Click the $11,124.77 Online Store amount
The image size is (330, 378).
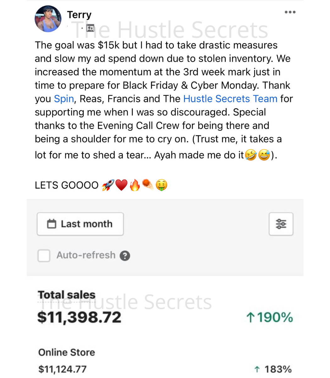click(x=62, y=369)
